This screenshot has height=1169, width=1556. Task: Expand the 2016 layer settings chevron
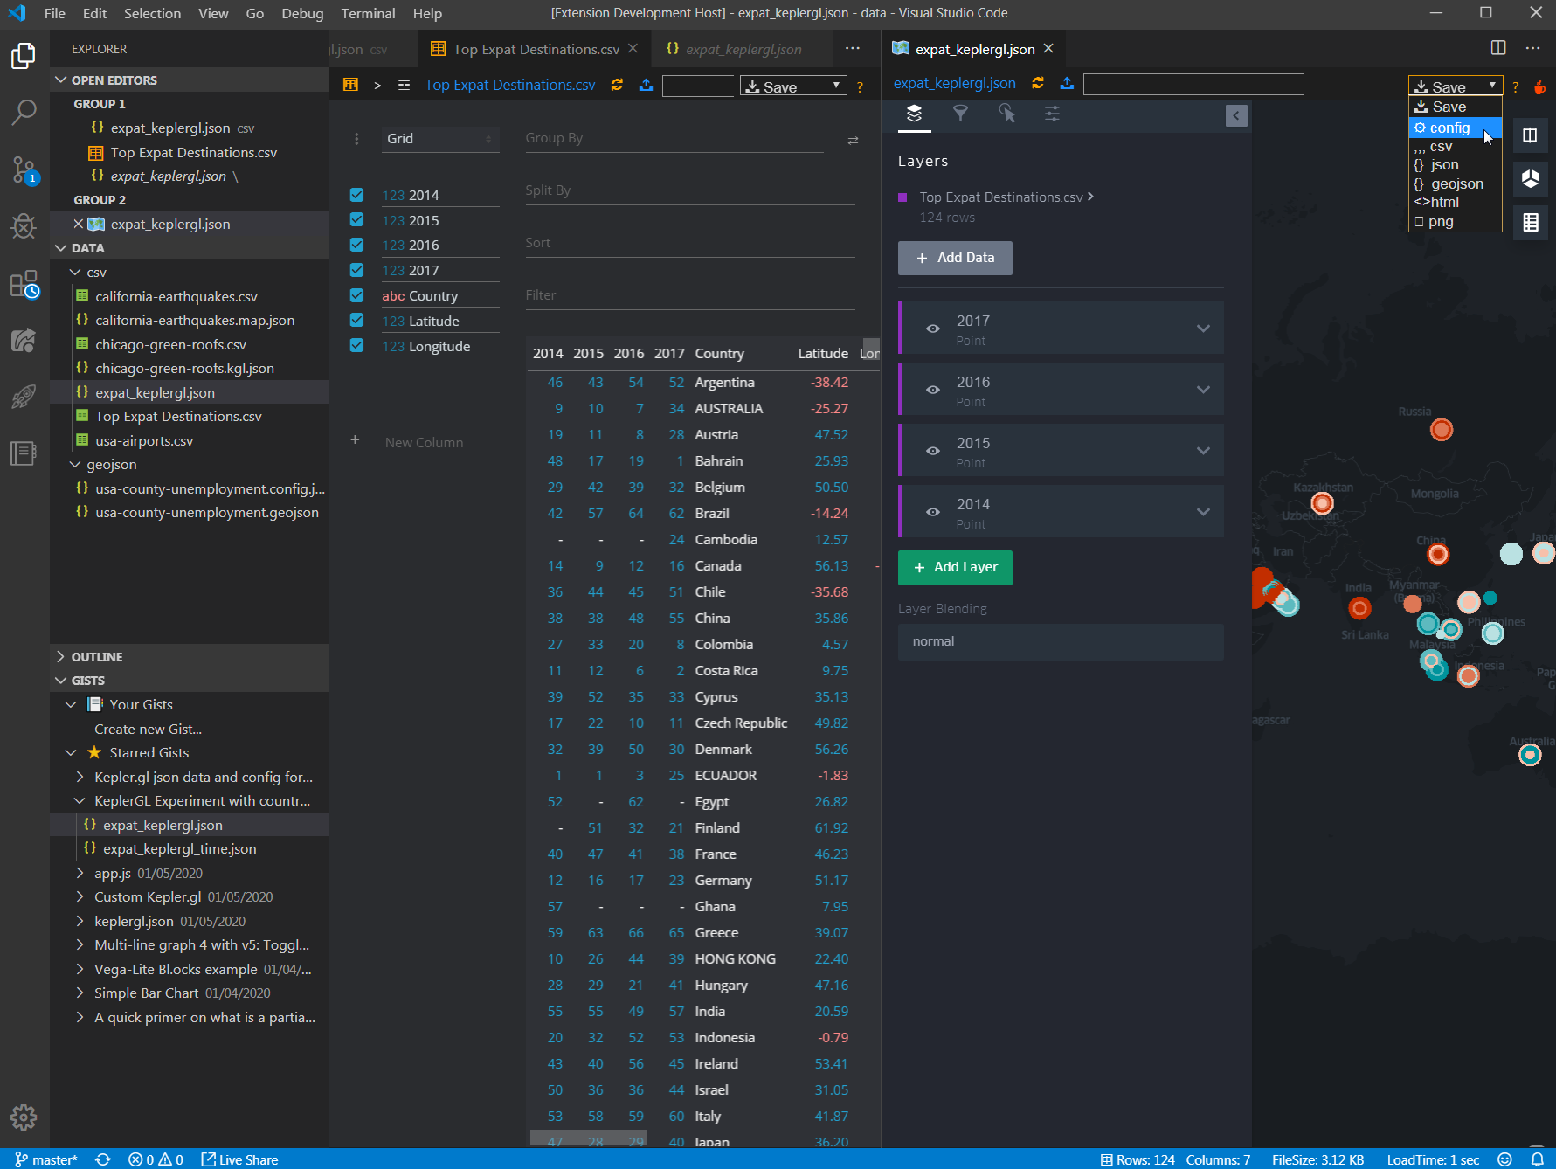tap(1203, 390)
